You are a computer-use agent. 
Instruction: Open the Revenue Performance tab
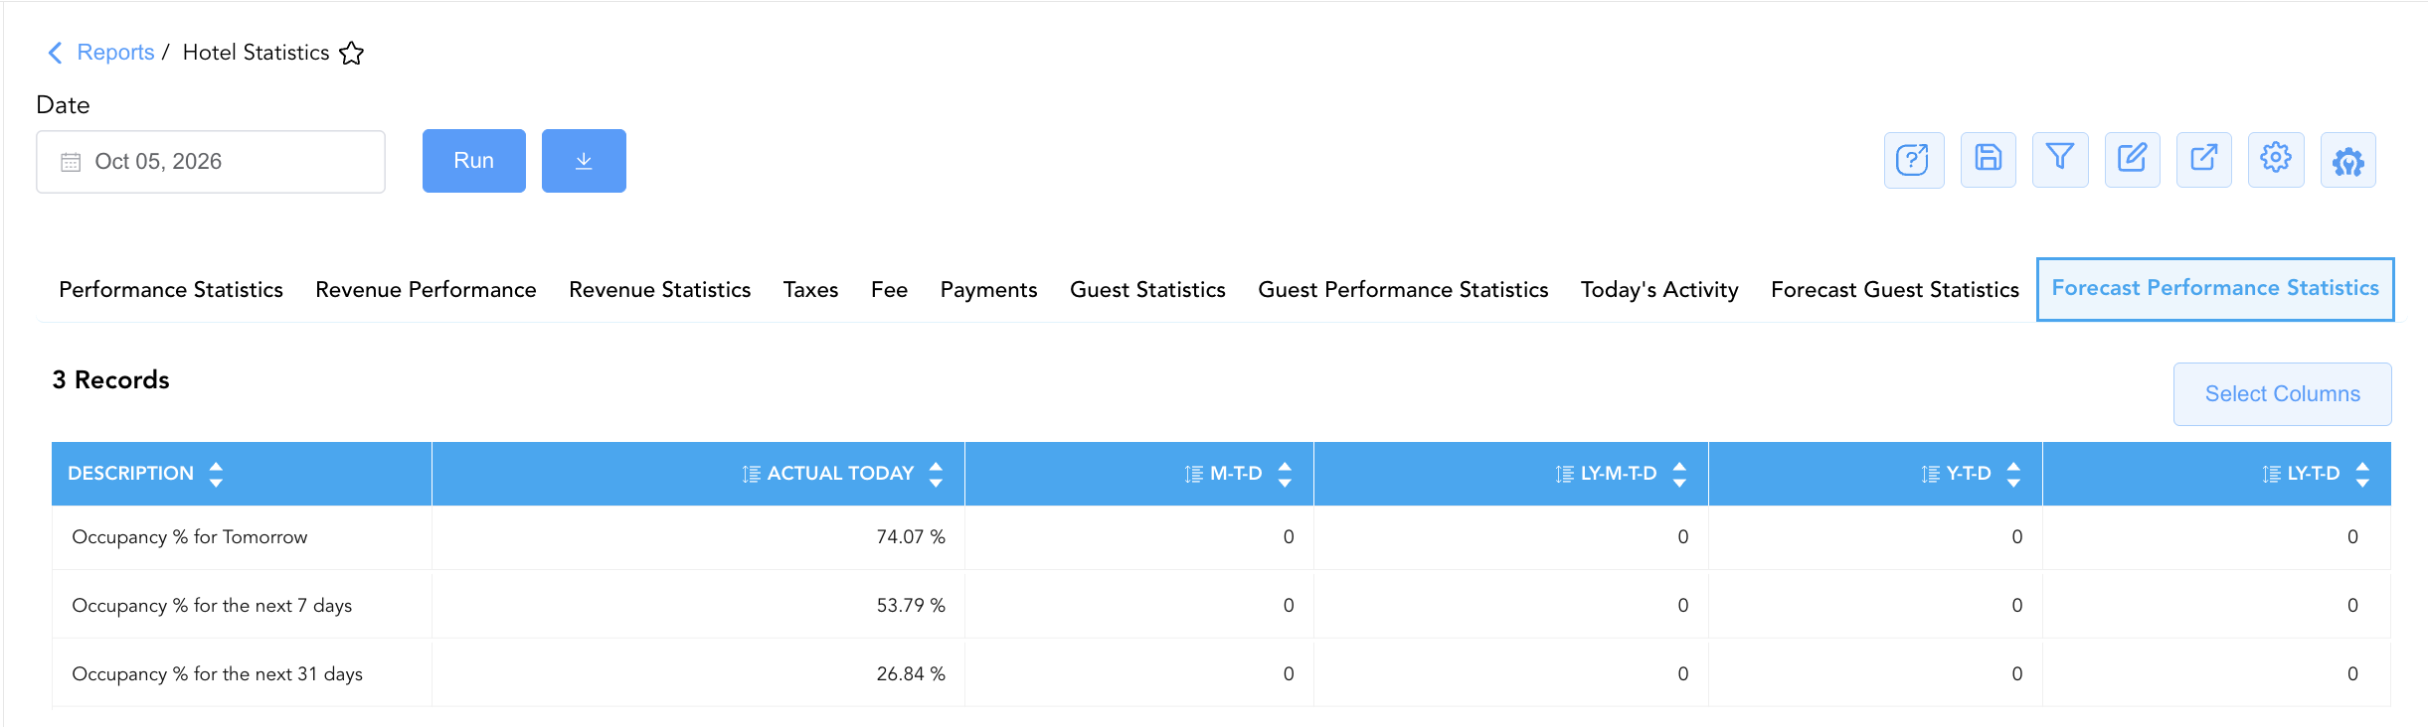(x=426, y=290)
